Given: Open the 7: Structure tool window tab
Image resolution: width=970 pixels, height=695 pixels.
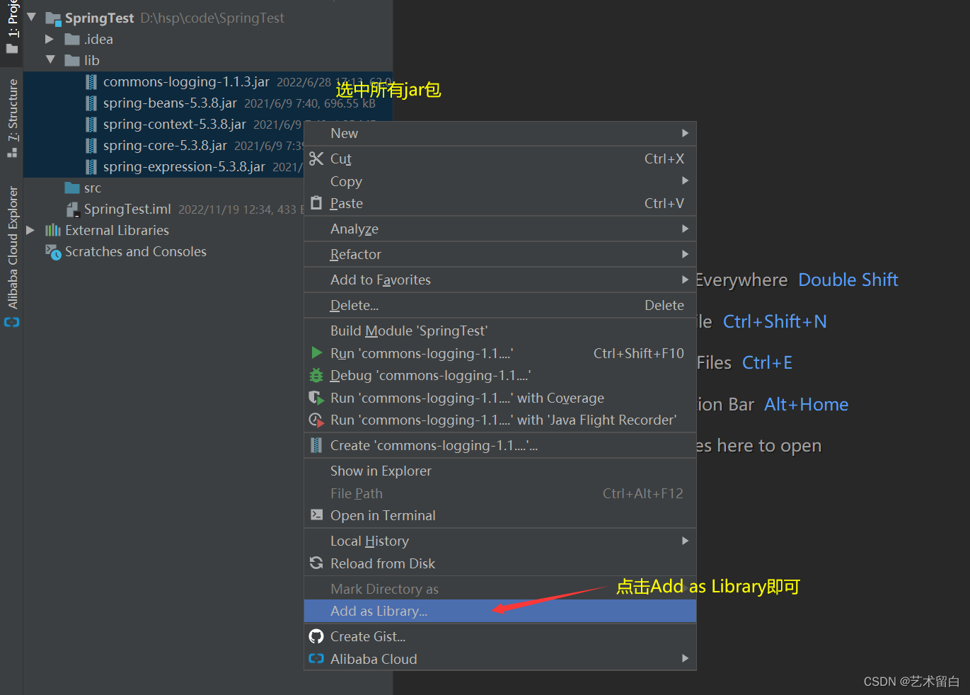Looking at the screenshot, I should pos(12,118).
